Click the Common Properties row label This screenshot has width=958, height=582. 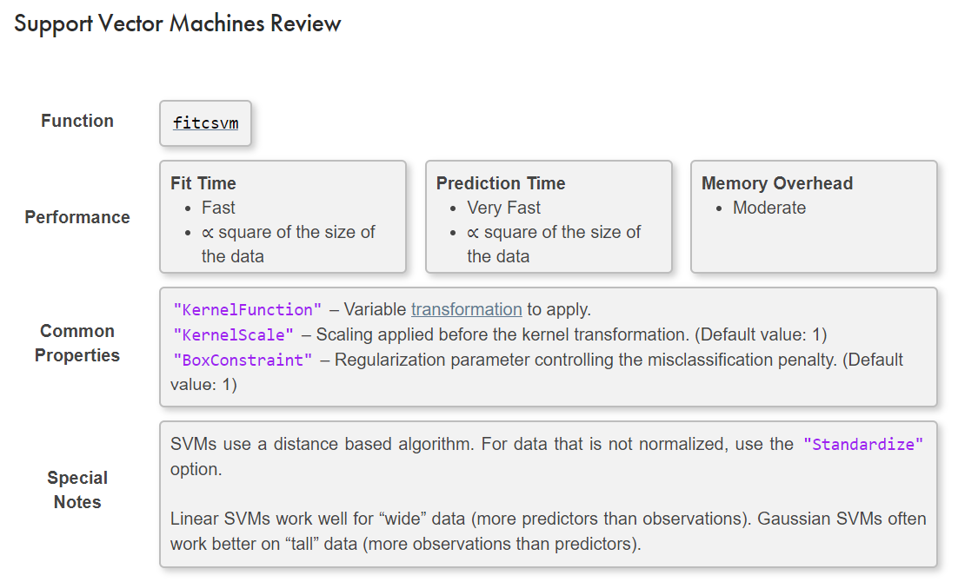tap(77, 343)
